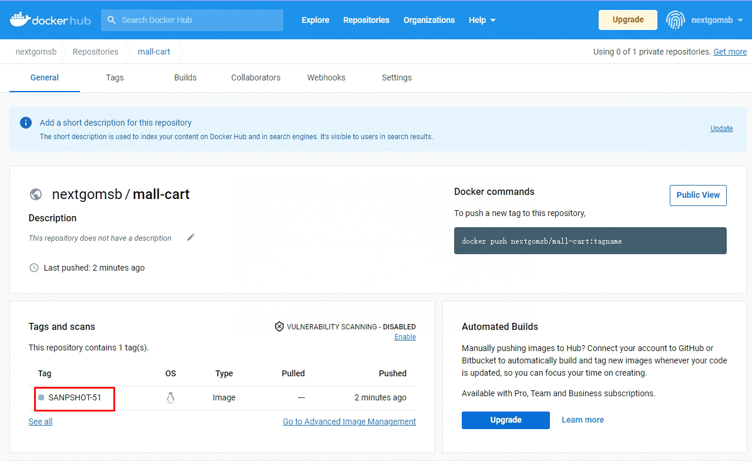Open the Webhooks tab
This screenshot has width=752, height=462.
(x=327, y=77)
